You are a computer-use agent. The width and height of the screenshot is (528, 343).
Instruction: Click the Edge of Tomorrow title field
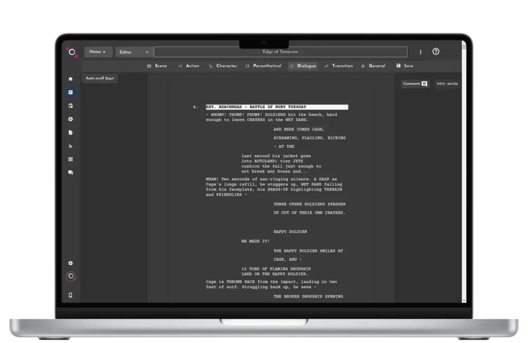click(280, 52)
